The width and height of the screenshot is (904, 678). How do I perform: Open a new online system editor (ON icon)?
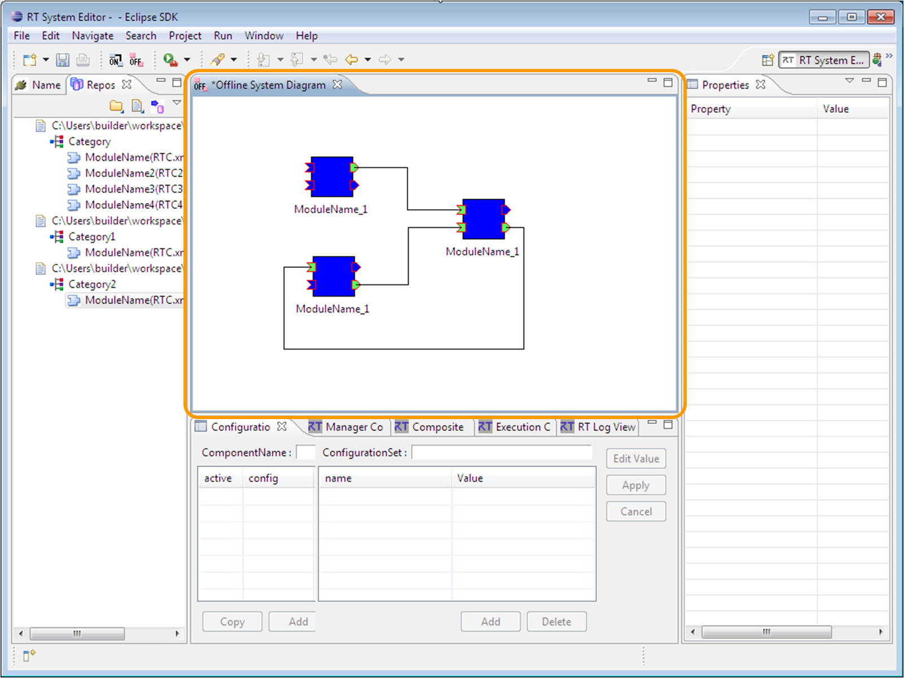[116, 60]
